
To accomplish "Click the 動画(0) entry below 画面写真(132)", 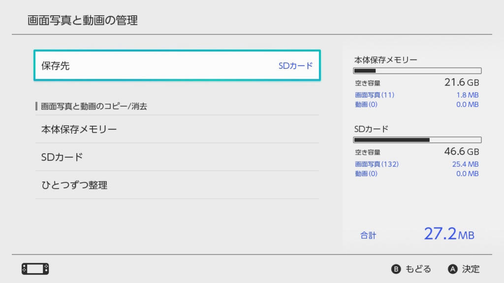I will click(366, 173).
